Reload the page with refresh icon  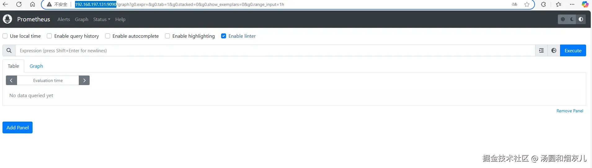(x=19, y=4)
